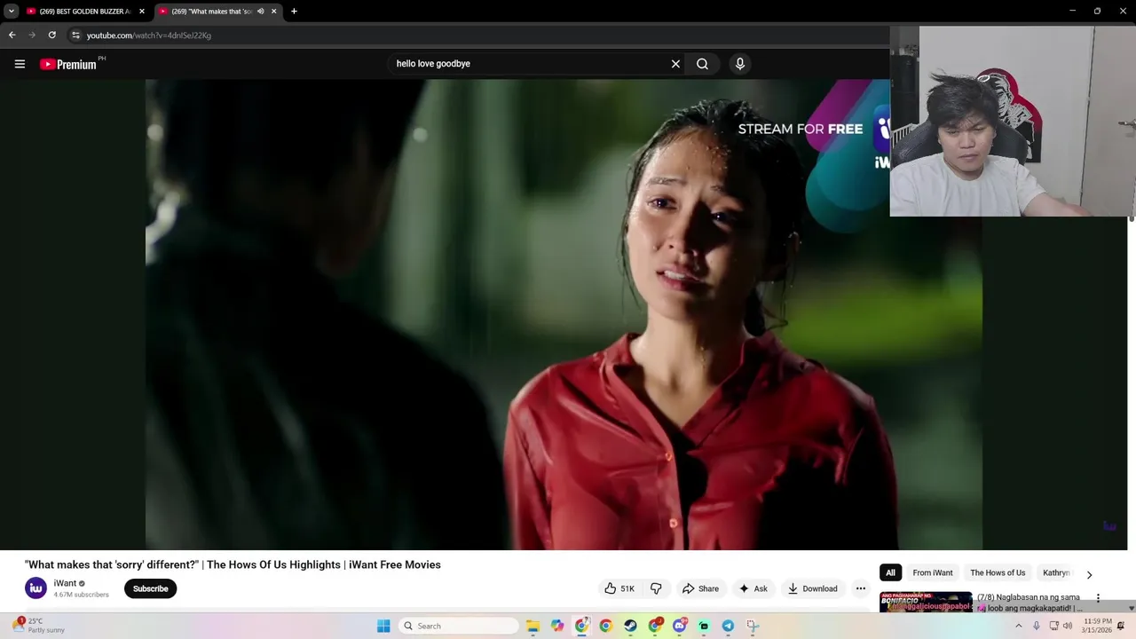
Task: Open Telegram from the taskbar
Action: [x=728, y=626]
